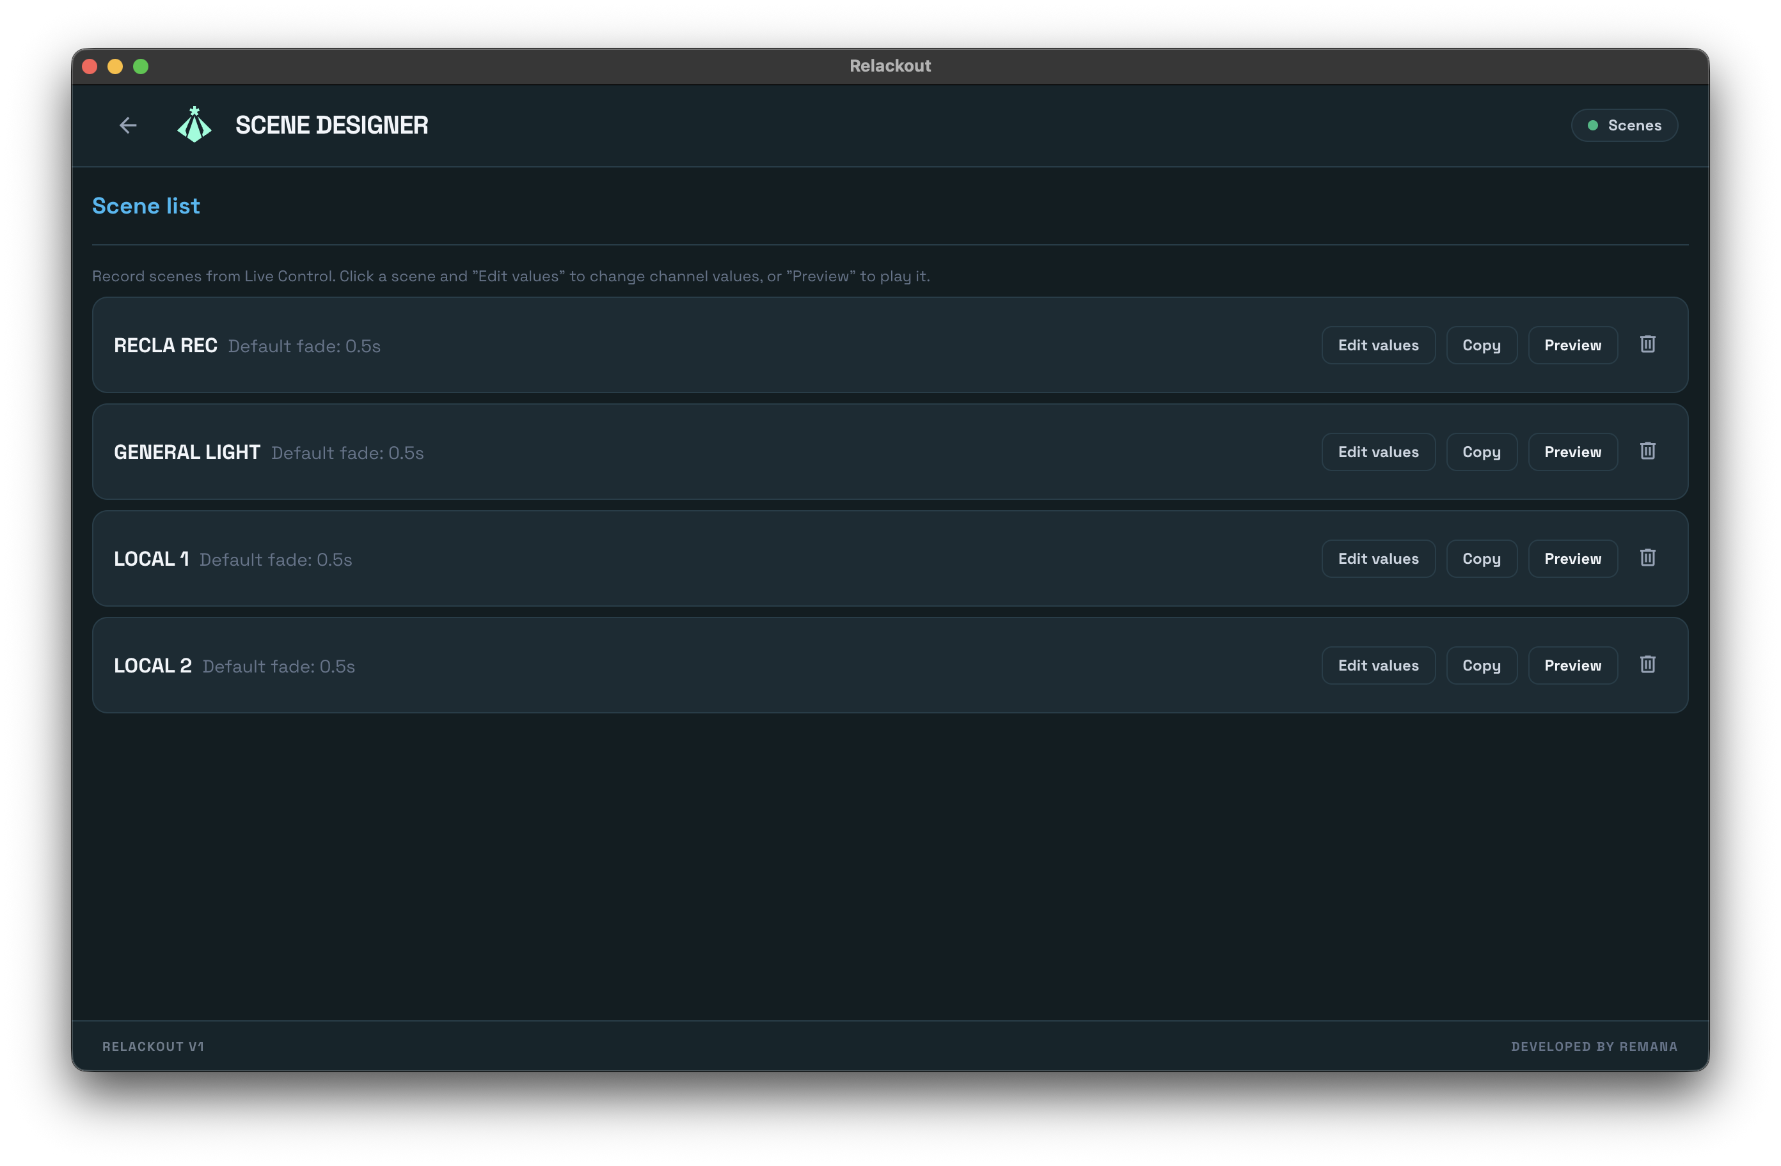Click the SCENE DESIGNER title
1781x1166 pixels.
[x=331, y=125]
